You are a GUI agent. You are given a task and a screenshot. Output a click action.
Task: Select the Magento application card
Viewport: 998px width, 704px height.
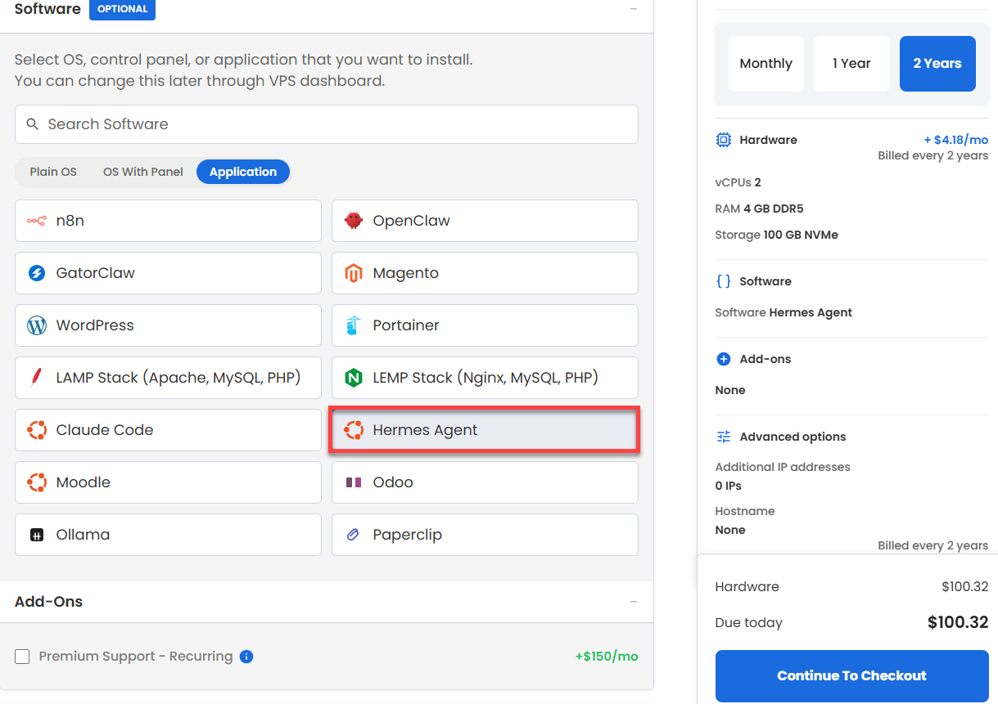485,273
